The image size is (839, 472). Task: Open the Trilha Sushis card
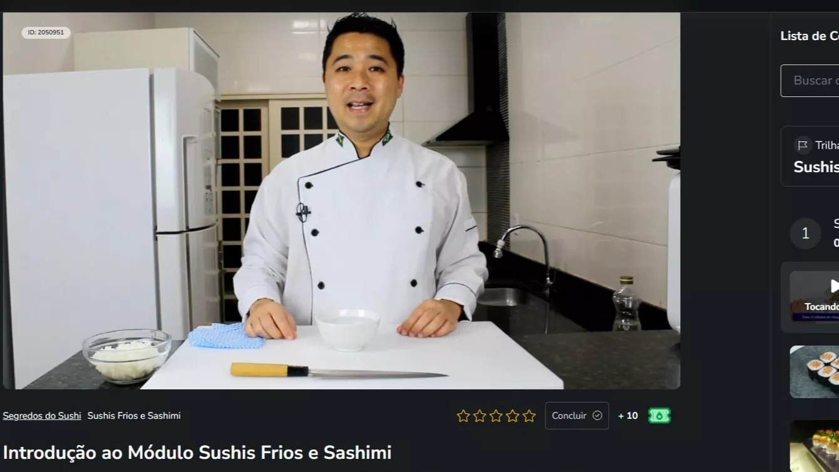pos(810,156)
